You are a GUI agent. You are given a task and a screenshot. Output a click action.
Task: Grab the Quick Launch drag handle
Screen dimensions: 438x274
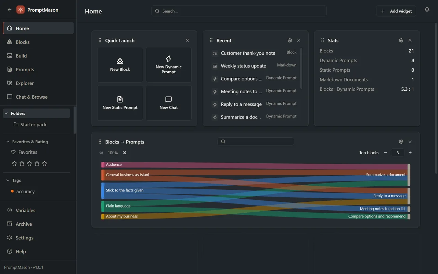100,40
